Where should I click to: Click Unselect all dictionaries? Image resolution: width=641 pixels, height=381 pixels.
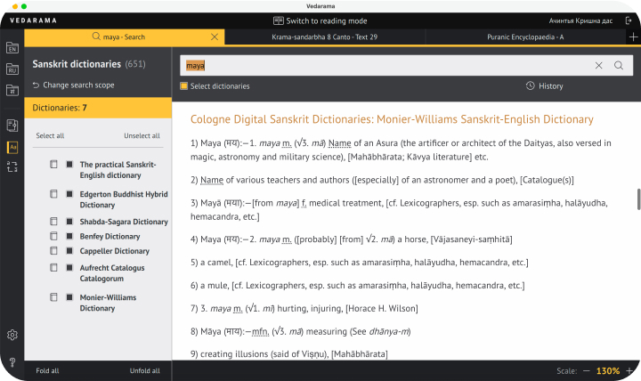[x=142, y=136]
